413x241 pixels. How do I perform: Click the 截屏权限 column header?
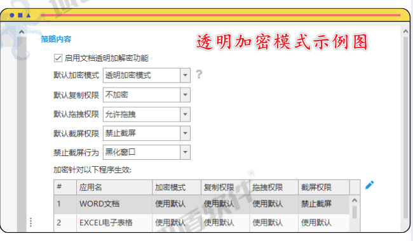point(324,187)
